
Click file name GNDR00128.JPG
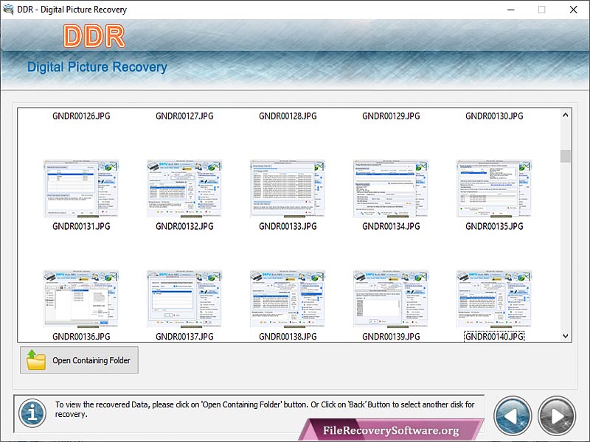tap(288, 116)
